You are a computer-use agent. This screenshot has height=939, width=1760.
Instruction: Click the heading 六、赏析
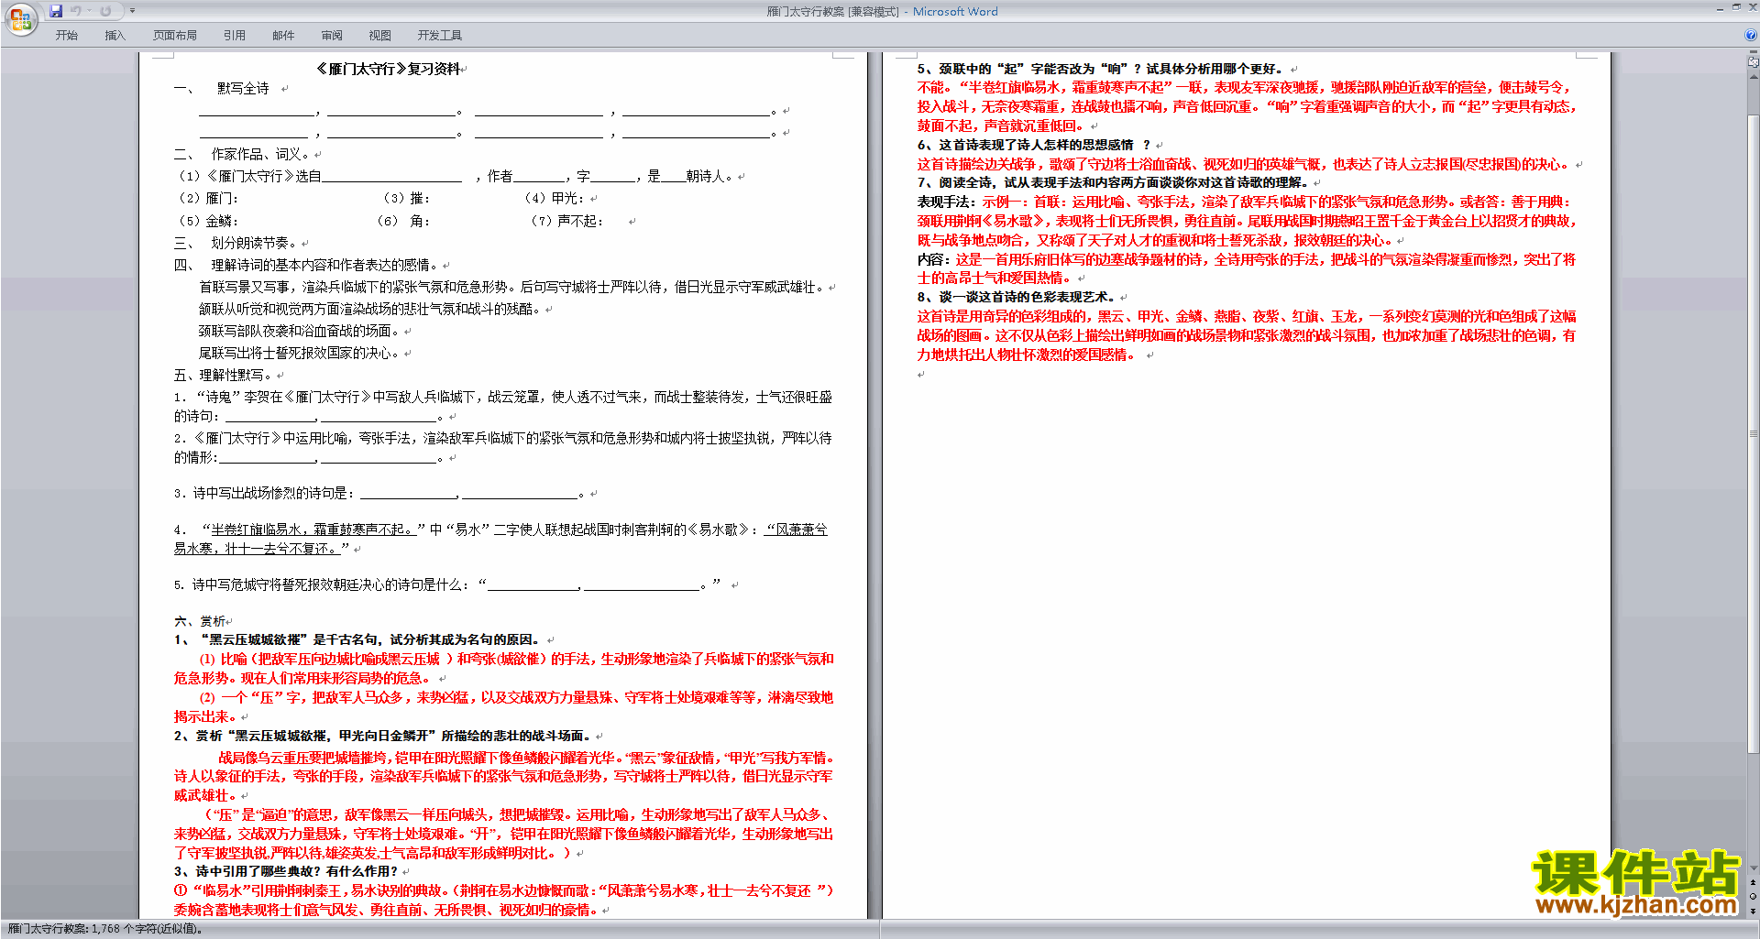point(199,621)
